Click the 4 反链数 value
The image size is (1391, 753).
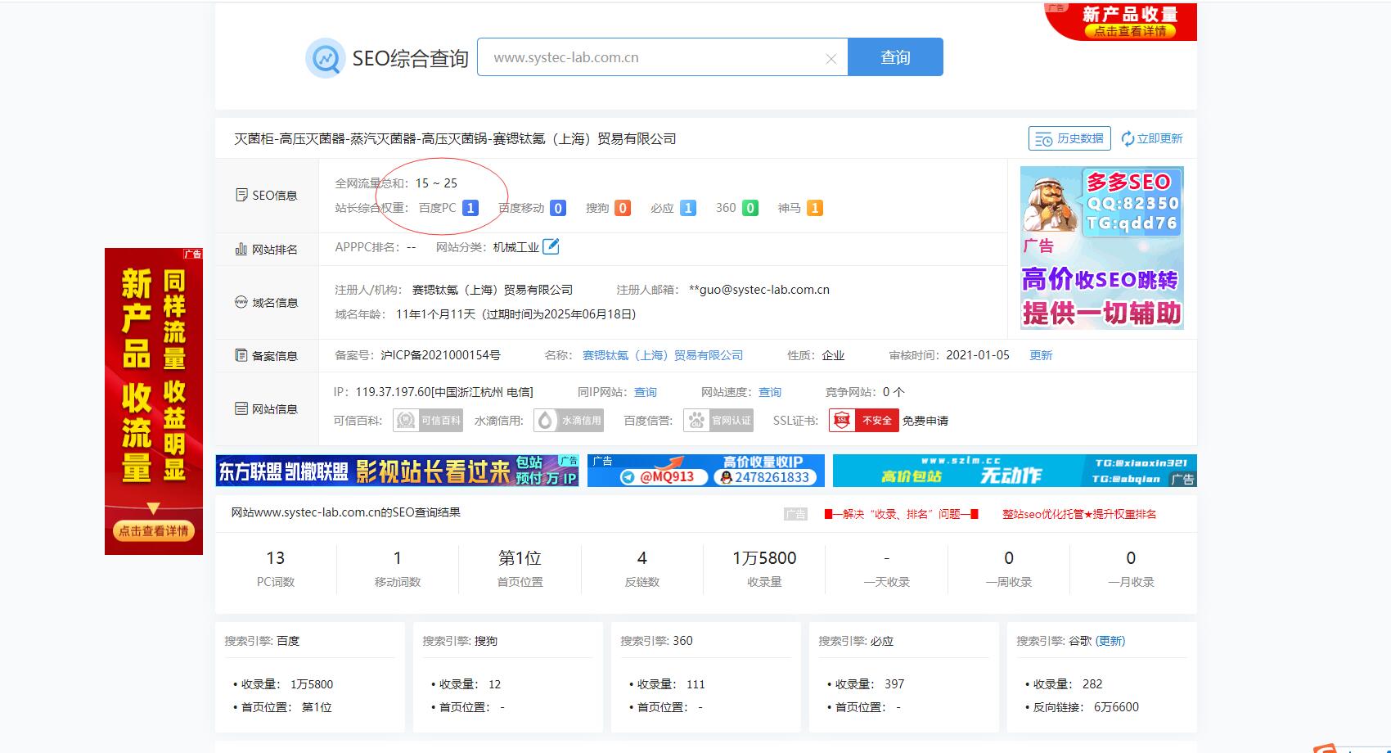coord(642,558)
